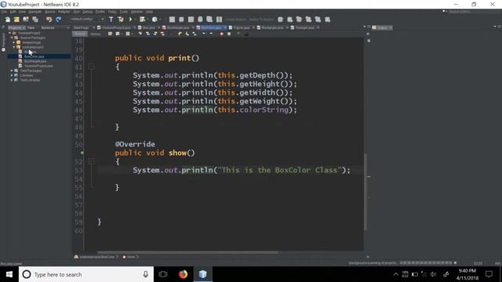Open Firefox from the taskbar
The image size is (502, 282).
tap(183, 274)
